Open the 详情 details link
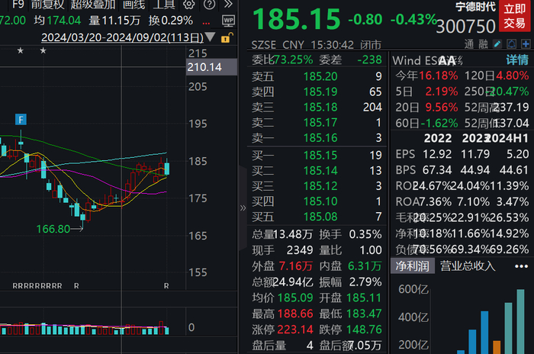534x354 pixels. click(517, 60)
